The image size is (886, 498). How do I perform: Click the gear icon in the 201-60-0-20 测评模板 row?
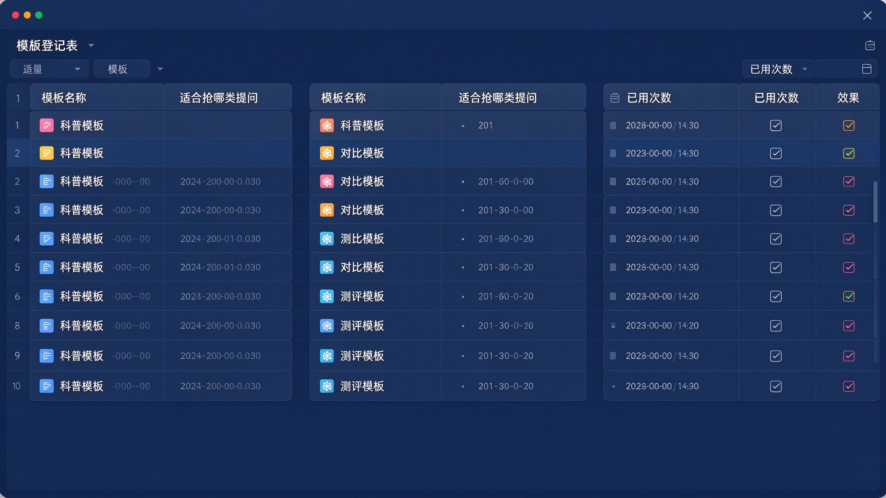327,296
